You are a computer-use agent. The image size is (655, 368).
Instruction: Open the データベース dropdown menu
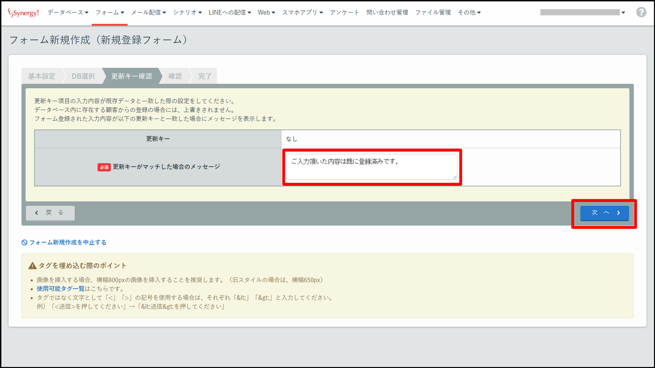[x=68, y=13]
